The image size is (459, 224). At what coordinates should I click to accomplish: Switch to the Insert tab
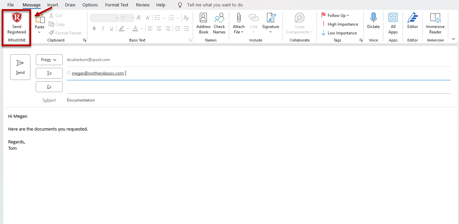[52, 5]
